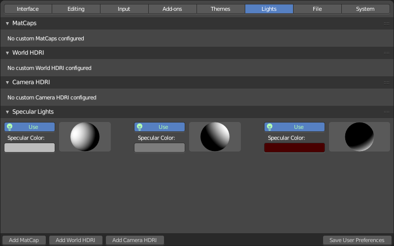Click the third light's bulb icon
The image size is (394, 246).
coord(269,127)
